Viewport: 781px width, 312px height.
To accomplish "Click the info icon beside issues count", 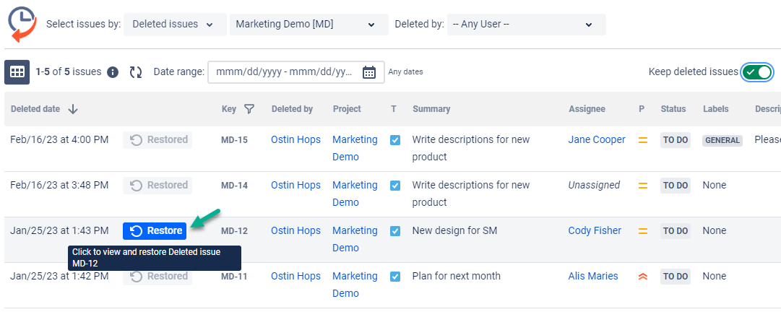I will point(113,72).
